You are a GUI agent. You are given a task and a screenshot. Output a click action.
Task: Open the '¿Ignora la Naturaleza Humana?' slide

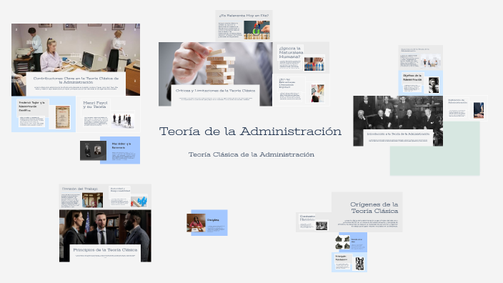(301, 58)
